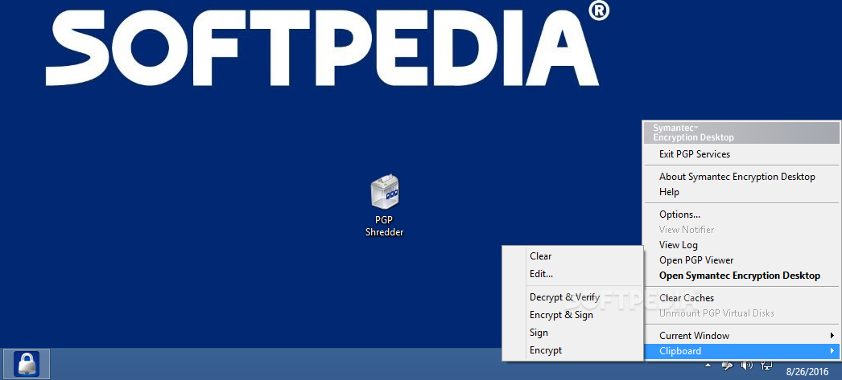
Task: Select Open Symantec Encryption Desktop
Action: tap(741, 276)
